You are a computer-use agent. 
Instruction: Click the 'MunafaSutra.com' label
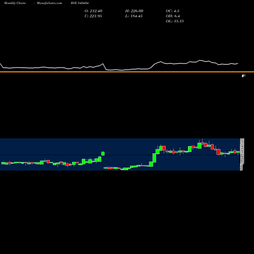coord(49,3)
